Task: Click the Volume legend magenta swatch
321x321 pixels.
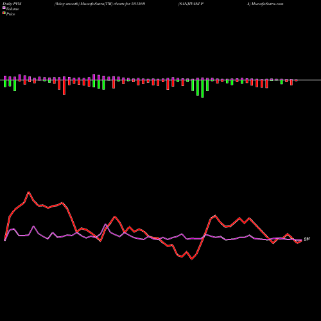Action: click(4, 8)
